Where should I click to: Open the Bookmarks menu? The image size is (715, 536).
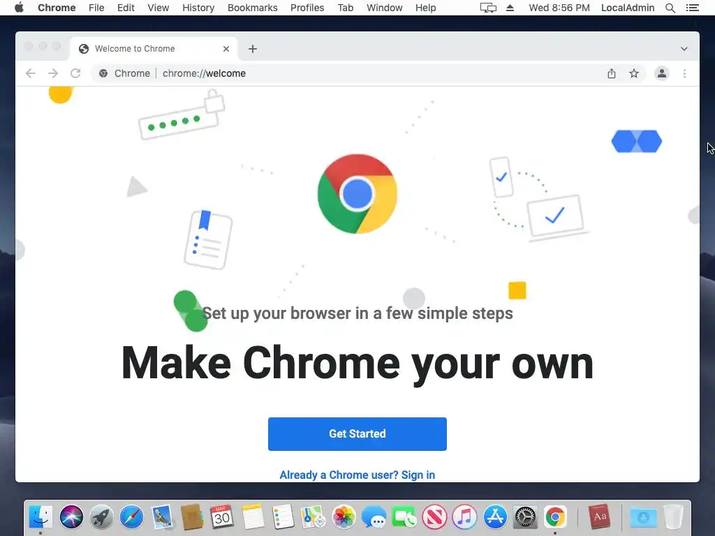tap(253, 8)
